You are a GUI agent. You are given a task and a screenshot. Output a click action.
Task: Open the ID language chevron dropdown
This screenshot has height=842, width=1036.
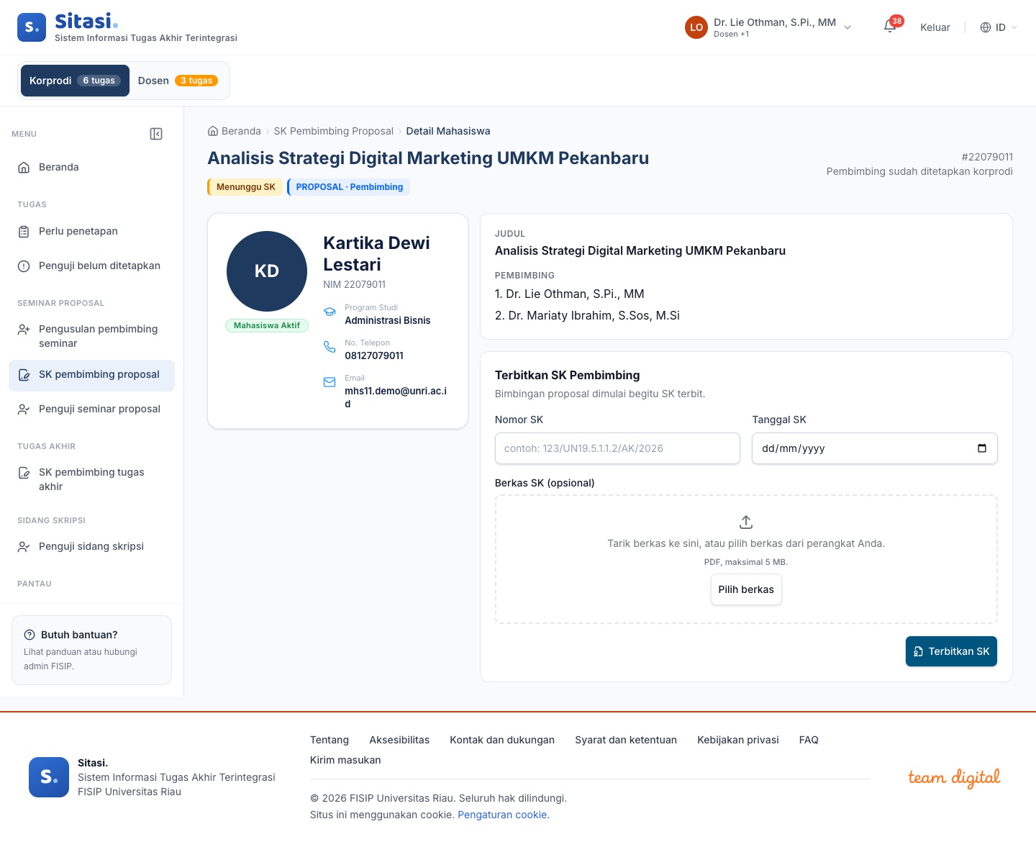tap(1014, 27)
